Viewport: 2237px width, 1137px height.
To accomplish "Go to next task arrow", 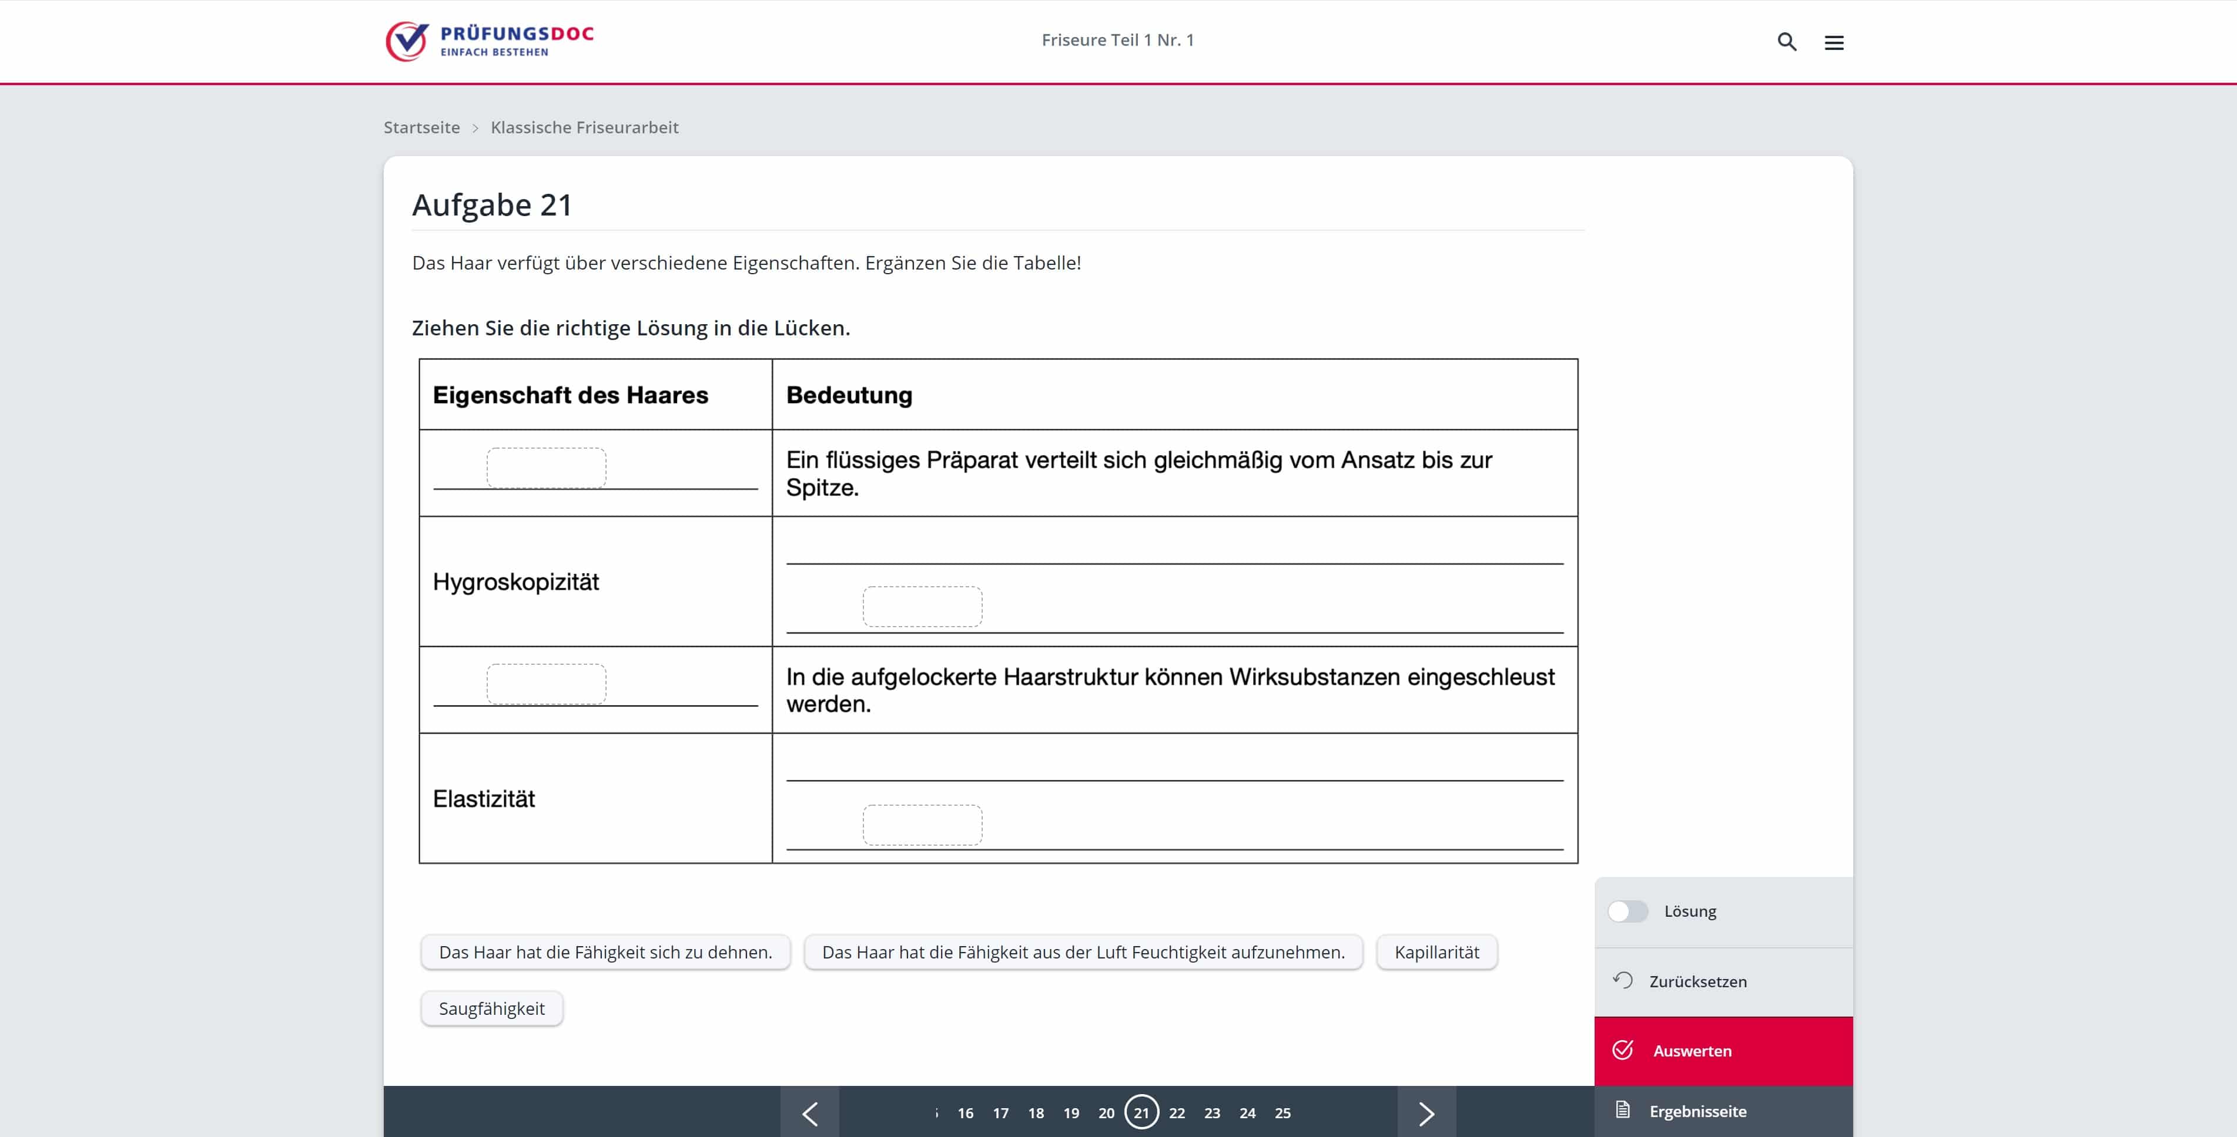I will point(1426,1113).
